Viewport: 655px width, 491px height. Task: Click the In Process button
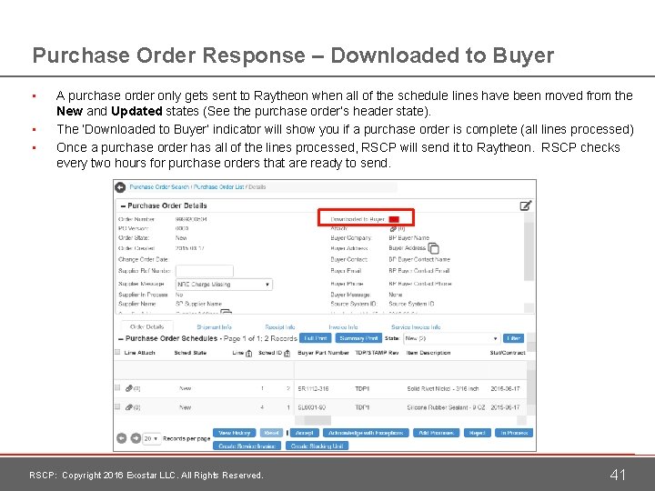pos(514,433)
